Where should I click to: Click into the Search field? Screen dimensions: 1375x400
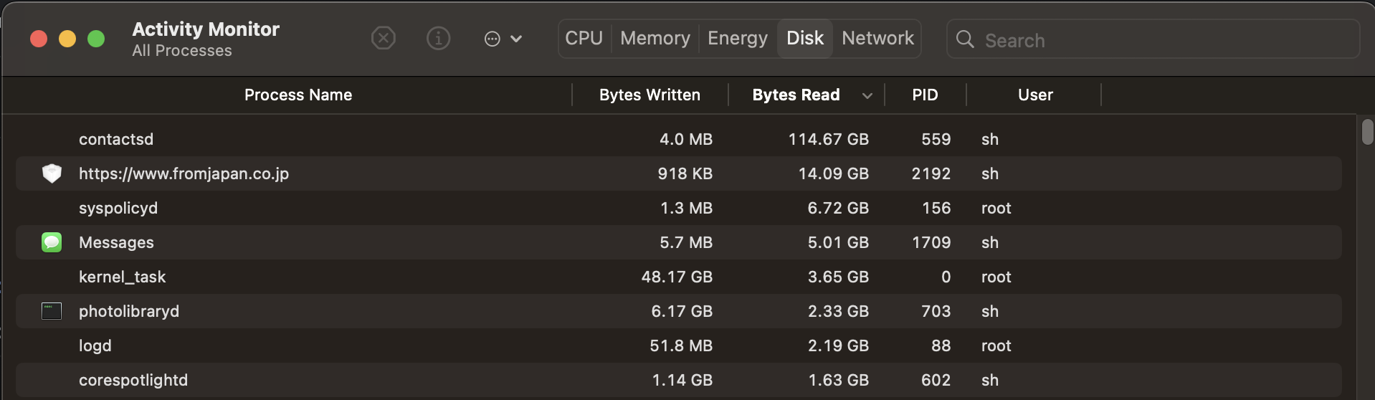tap(1161, 40)
